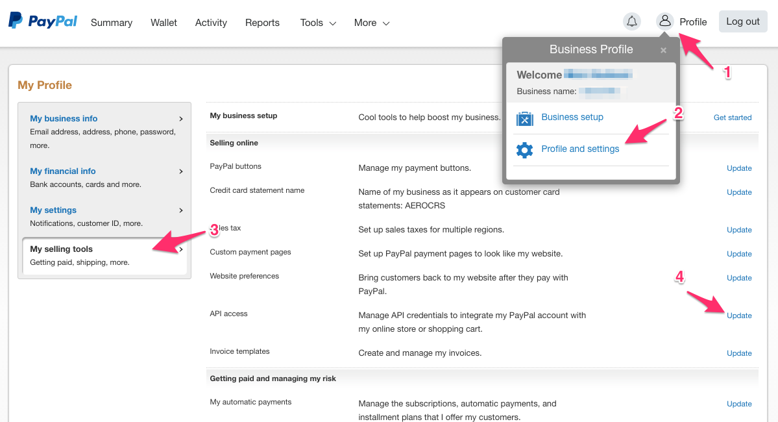Click the PayPal logo

(x=43, y=21)
